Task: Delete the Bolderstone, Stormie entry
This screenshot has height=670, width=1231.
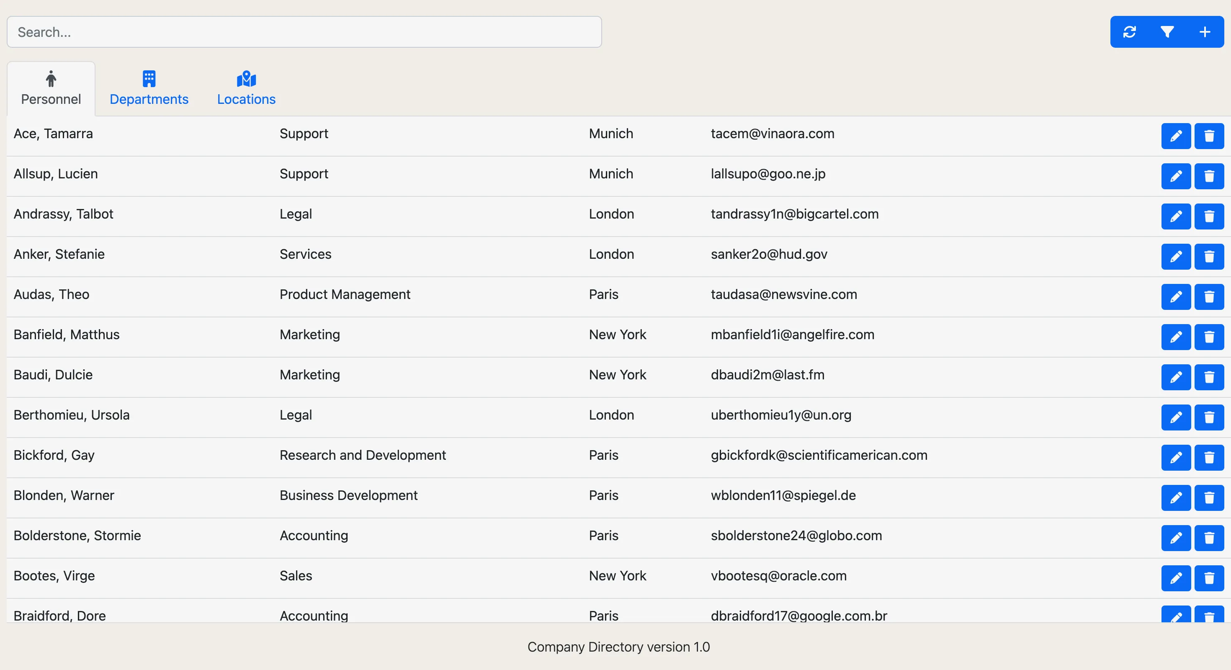Action: pyautogui.click(x=1209, y=538)
